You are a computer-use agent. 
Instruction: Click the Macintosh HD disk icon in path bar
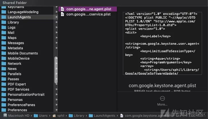click(x=5, y=116)
